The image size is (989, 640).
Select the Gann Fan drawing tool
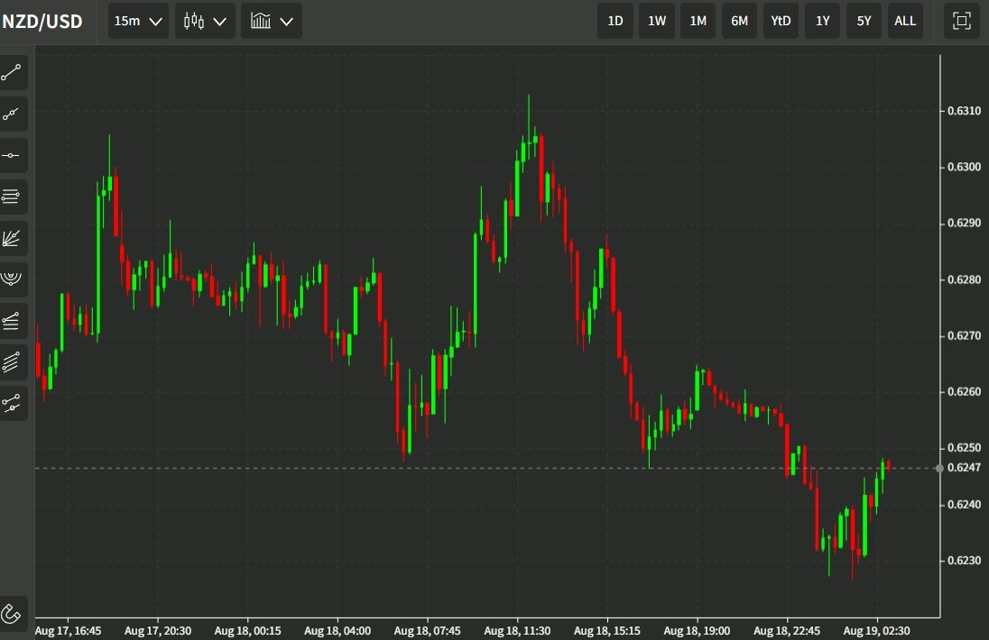(13, 238)
